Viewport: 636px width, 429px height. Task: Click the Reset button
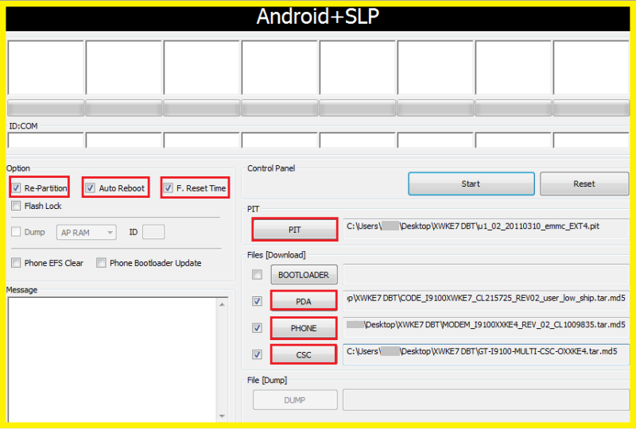pos(584,184)
